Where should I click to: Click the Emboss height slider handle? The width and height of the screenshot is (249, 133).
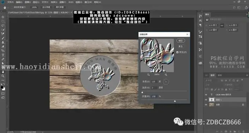[x=142, y=92]
